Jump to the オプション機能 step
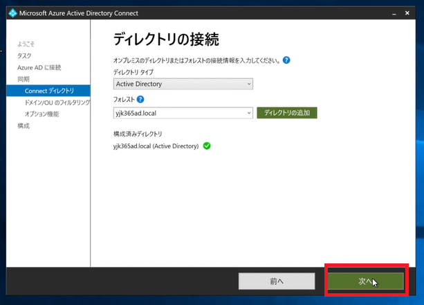Screen dimensions: 424x305 click(42, 114)
